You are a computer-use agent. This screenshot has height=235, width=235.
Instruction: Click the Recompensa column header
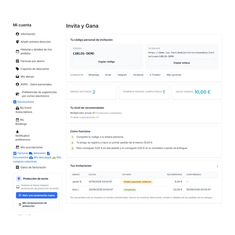[x=174, y=175]
